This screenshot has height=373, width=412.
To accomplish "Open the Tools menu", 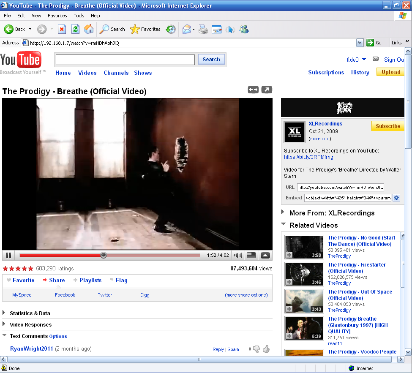I will pyautogui.click(x=79, y=16).
